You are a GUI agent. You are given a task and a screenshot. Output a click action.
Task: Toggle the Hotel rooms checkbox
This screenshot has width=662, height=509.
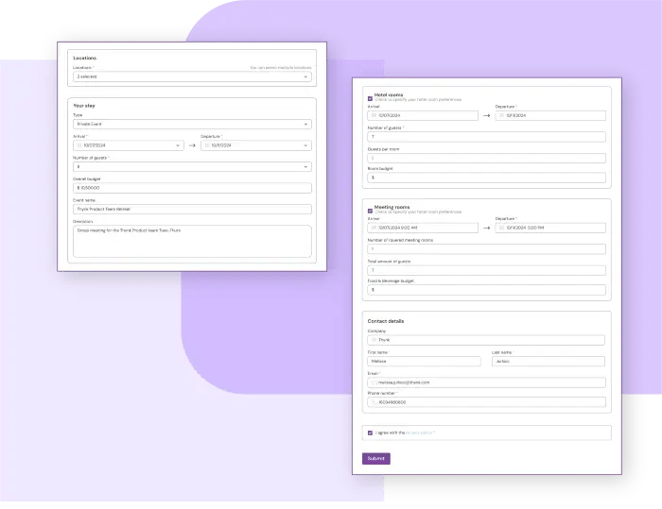(x=371, y=98)
